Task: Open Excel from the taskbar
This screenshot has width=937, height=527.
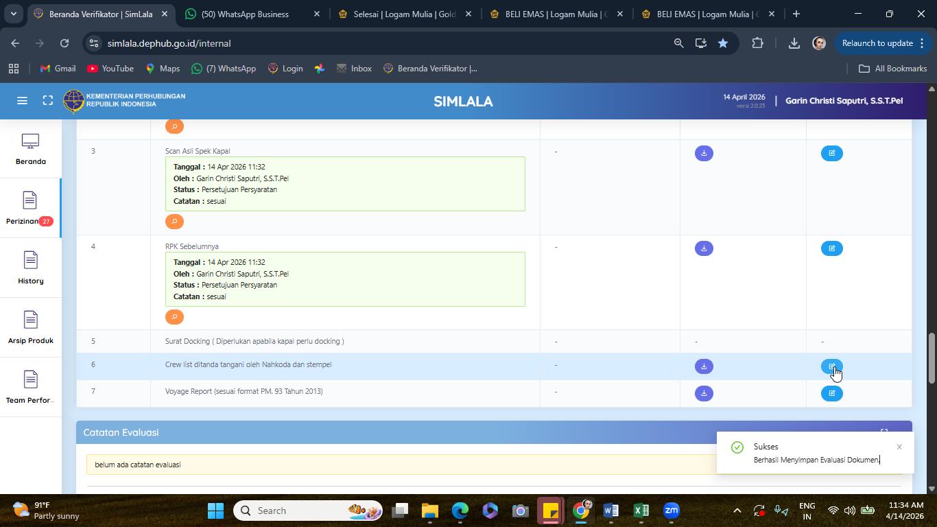Action: (641, 511)
